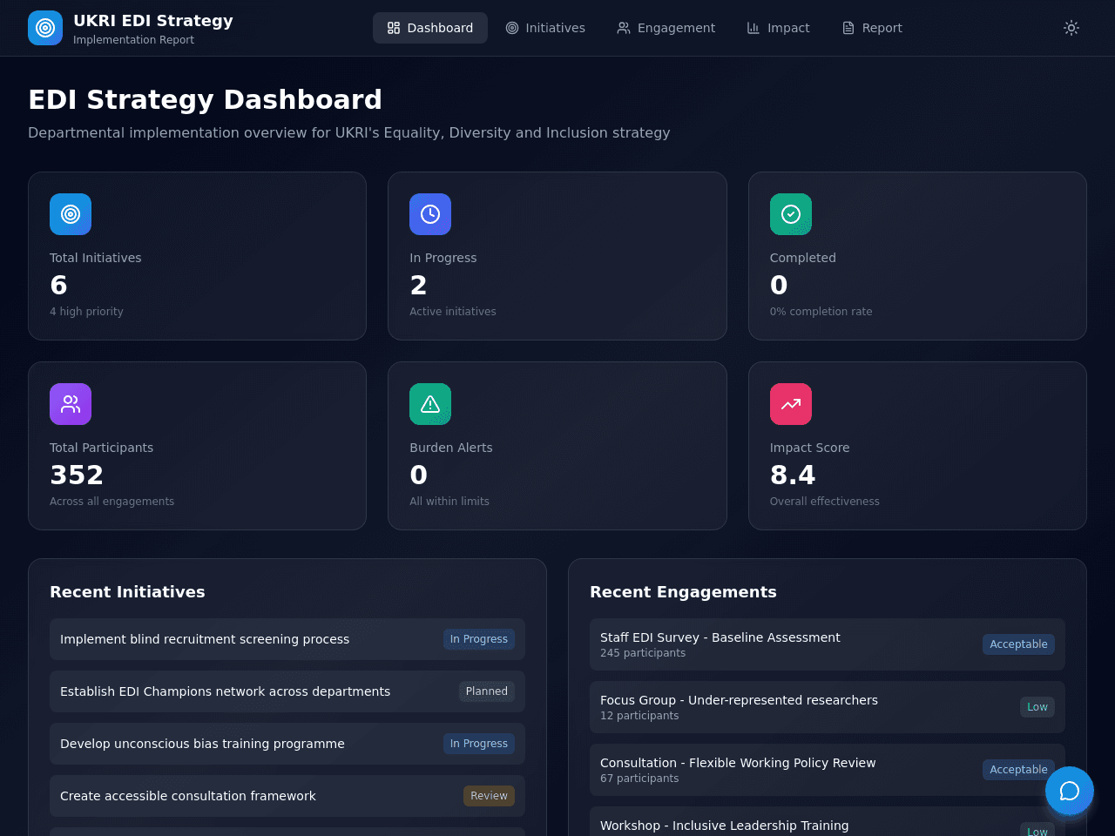This screenshot has width=1115, height=836.
Task: Switch to the Initiatives tab
Action: [545, 28]
